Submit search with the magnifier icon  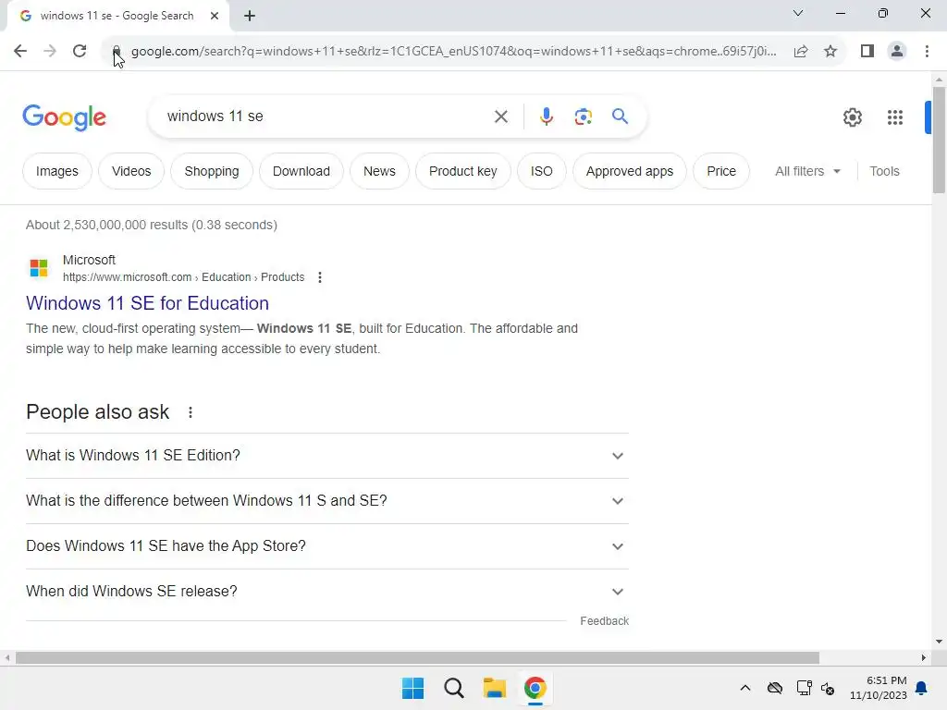click(x=620, y=116)
